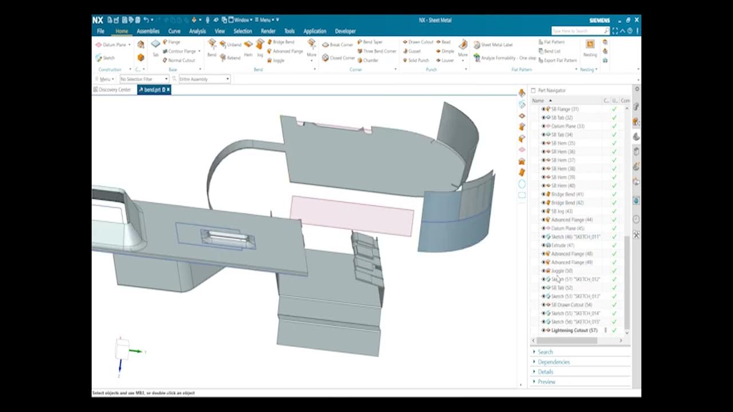Image resolution: width=733 pixels, height=412 pixels.
Task: Choose the Bridge Bend tool
Action: click(281, 42)
